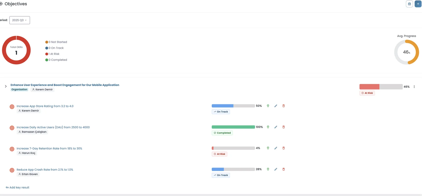Image resolution: width=422 pixels, height=196 pixels.
Task: Click target icon beside Daily Active Users
Action: (x=12, y=128)
